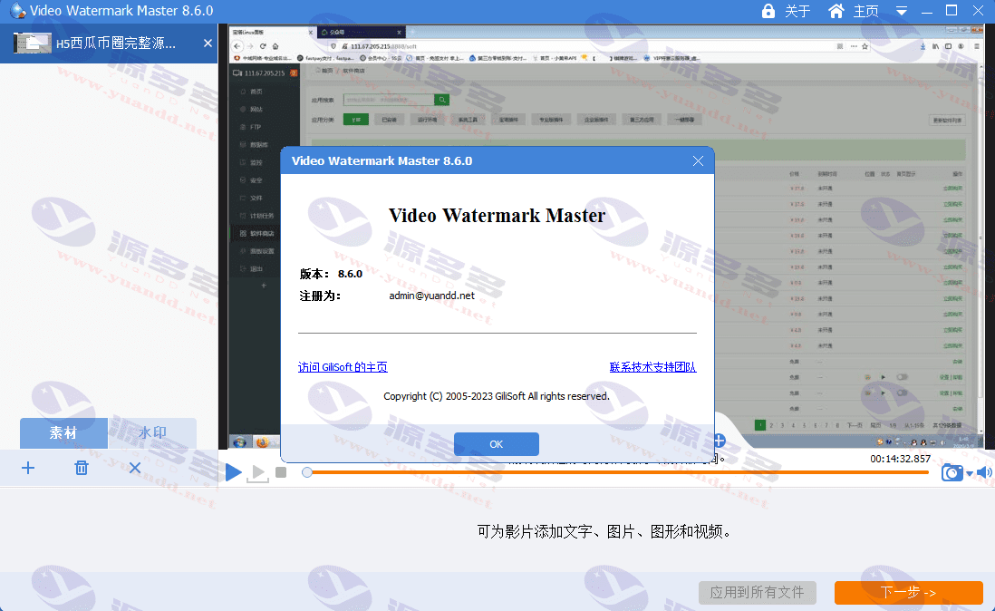Confirm the About dialog with OK

pos(497,444)
